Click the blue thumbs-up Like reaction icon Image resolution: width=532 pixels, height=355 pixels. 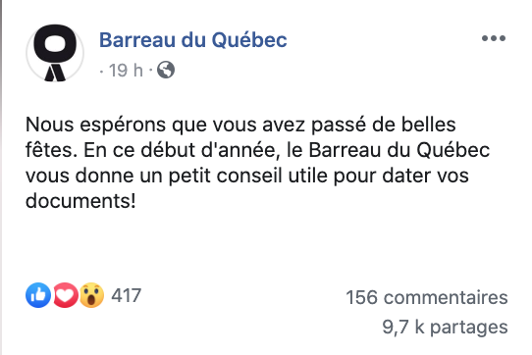click(x=38, y=295)
